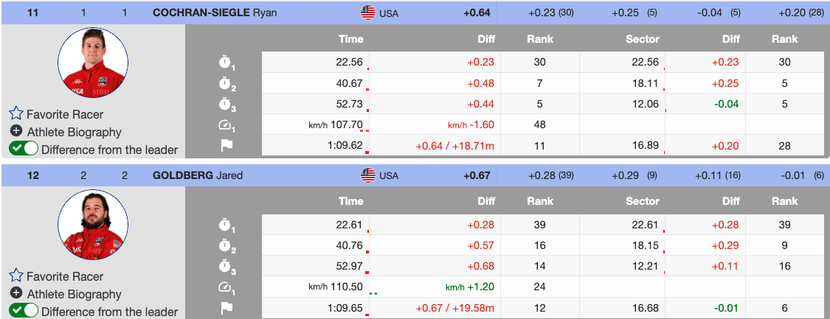
Task: Open Jared Goldberg's profile photo
Action: tap(93, 226)
